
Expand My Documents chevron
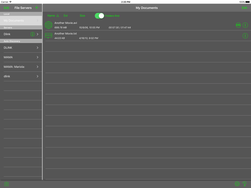[37, 21]
